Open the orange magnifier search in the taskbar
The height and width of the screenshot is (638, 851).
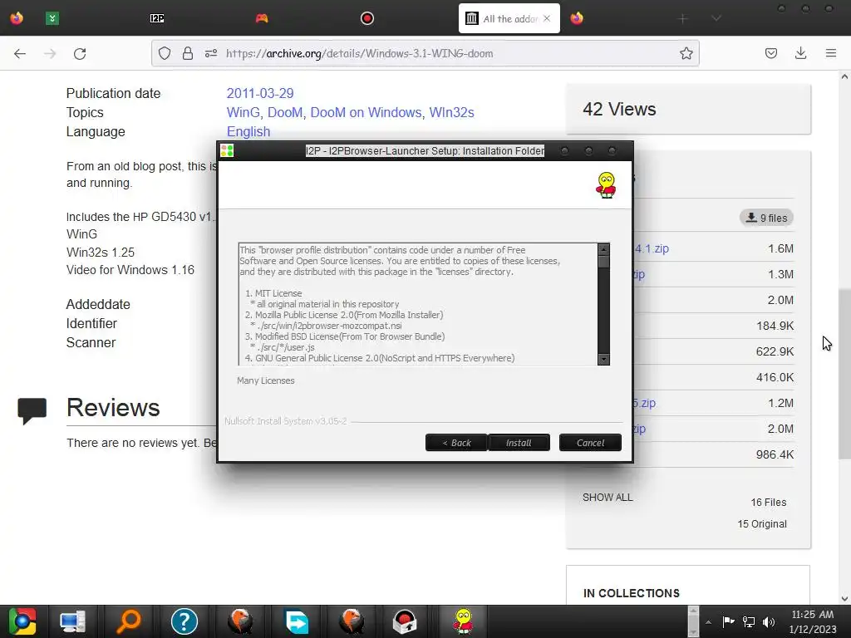point(128,621)
